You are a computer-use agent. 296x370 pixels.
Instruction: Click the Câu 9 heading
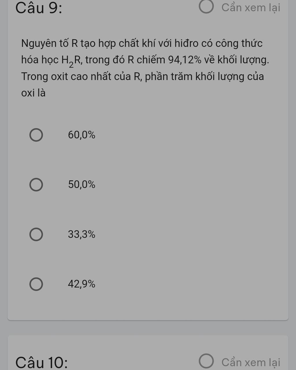tap(38, 8)
